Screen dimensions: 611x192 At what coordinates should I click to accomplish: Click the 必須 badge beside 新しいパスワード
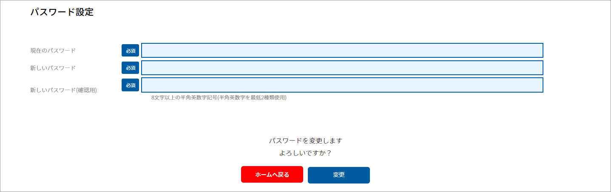click(130, 68)
